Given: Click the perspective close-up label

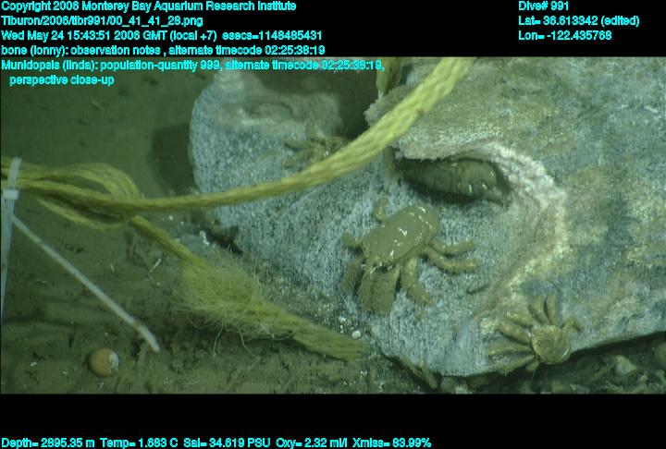Looking at the screenshot, I should (62, 79).
